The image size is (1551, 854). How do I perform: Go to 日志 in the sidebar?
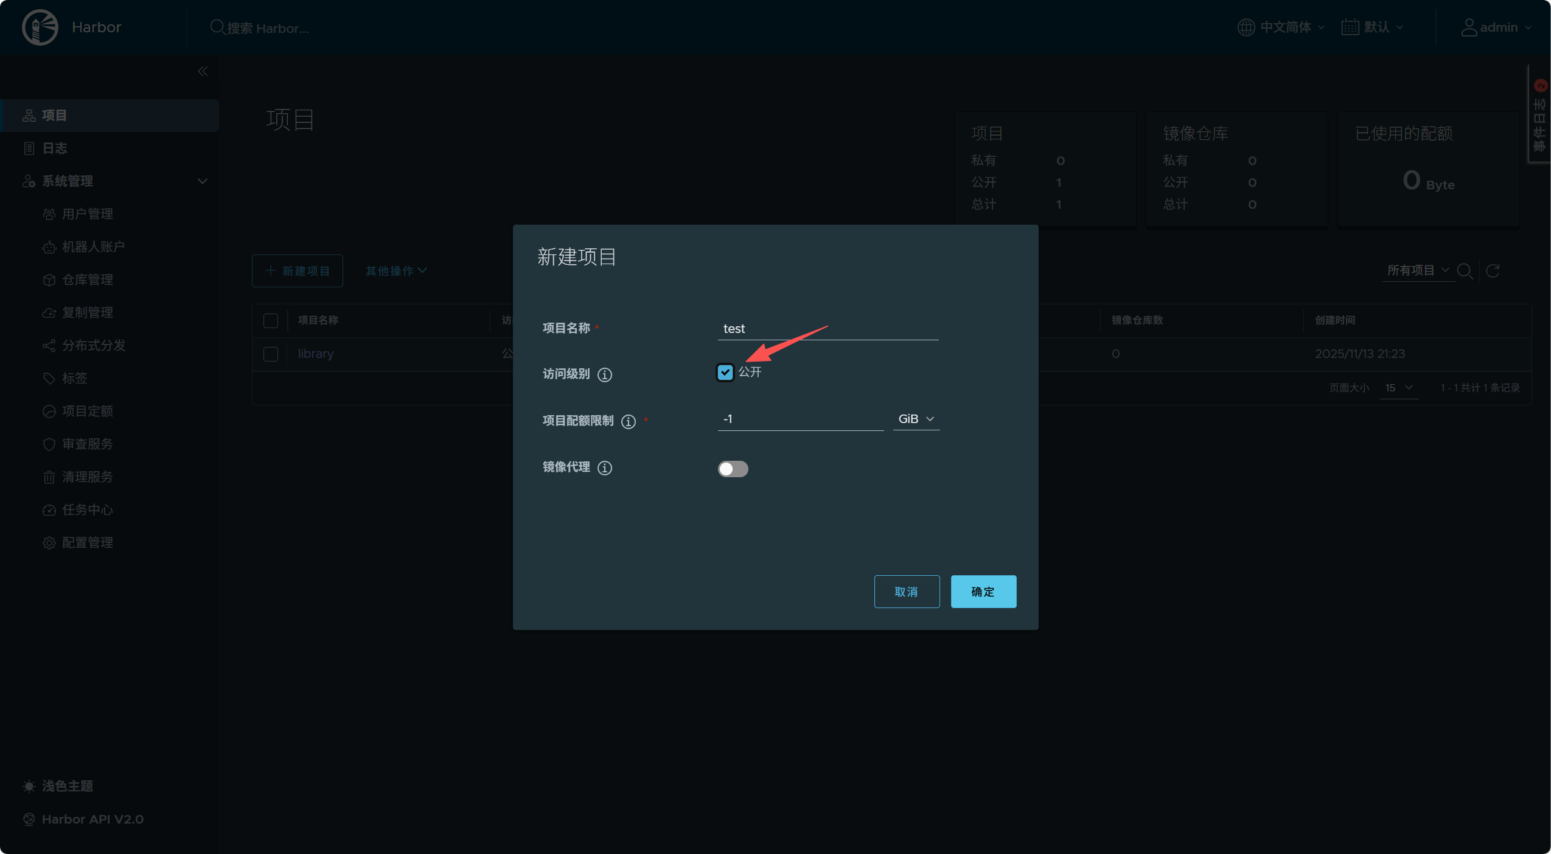click(54, 149)
